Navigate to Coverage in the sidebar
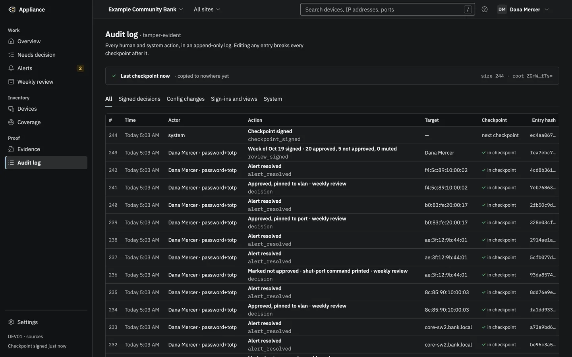Viewport: 572px width, 357px height. point(46,122)
